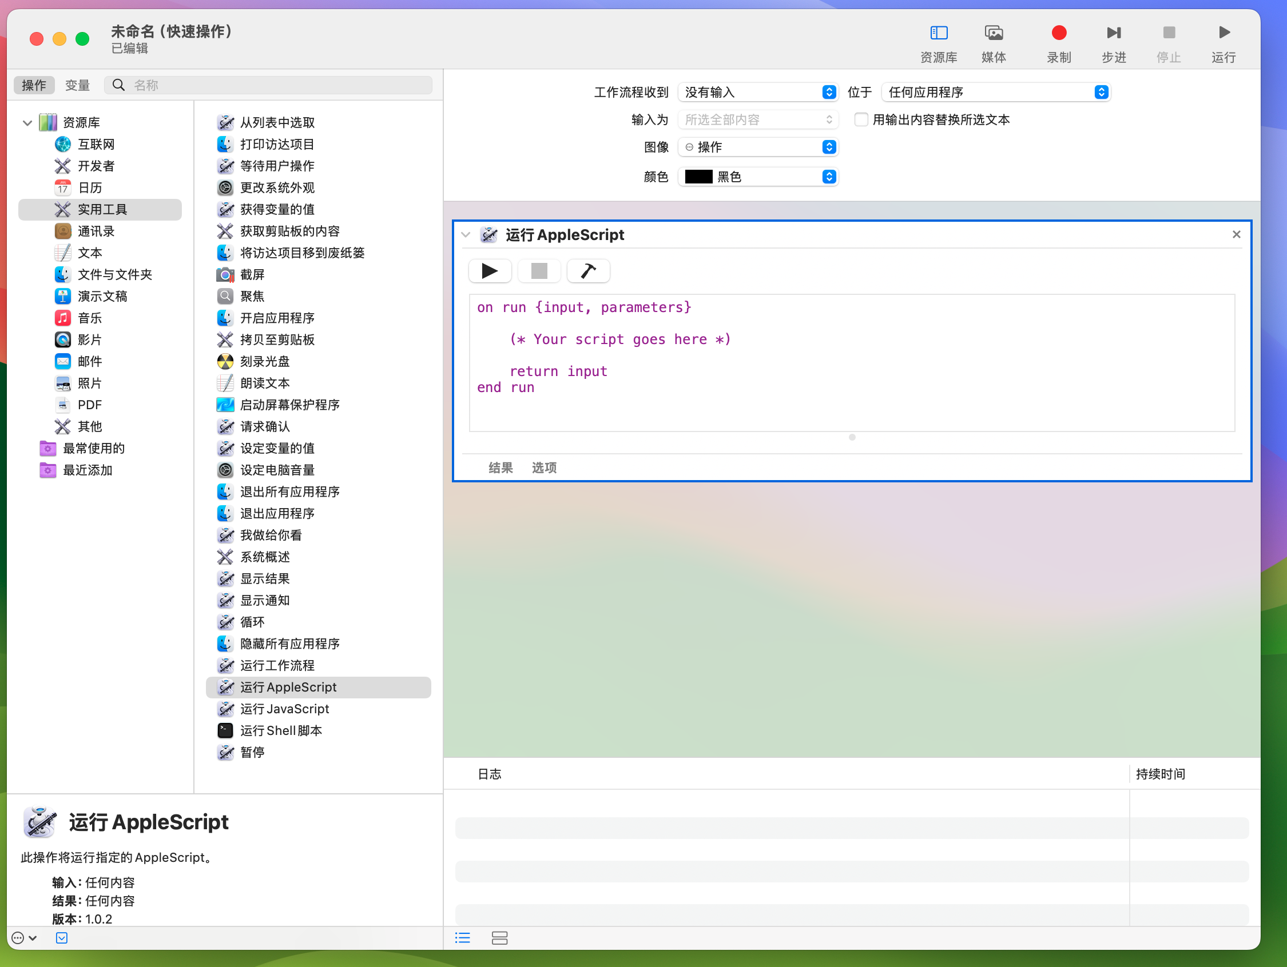Toggle the description panel checkbox icon

[62, 938]
